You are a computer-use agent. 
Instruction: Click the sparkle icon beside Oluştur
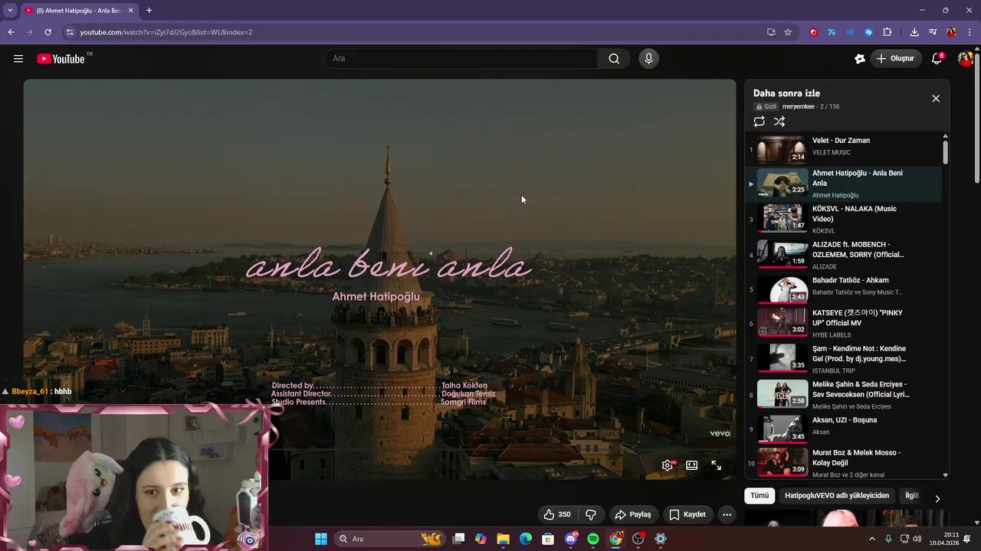860,59
